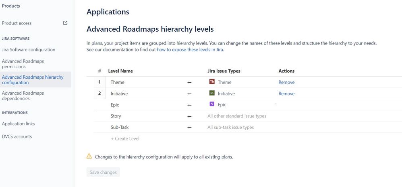Click the warning triangle icon
Image resolution: width=402 pixels, height=187 pixels.
pos(89,156)
